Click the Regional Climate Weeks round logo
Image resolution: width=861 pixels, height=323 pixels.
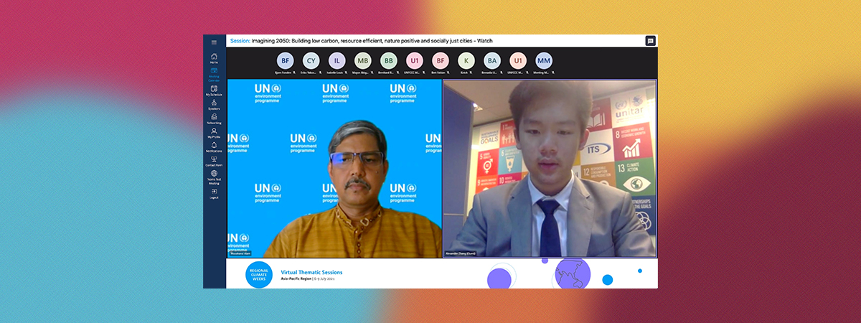pyautogui.click(x=259, y=276)
